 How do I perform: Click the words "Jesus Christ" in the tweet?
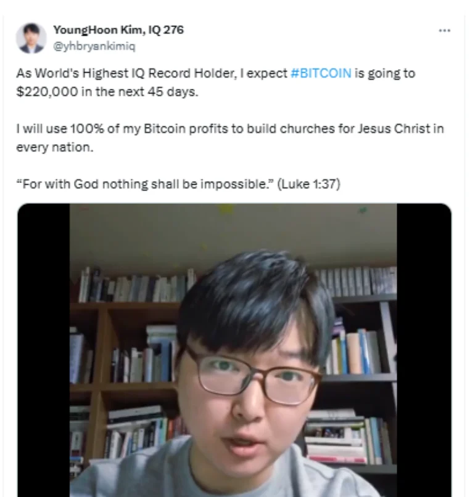point(394,129)
